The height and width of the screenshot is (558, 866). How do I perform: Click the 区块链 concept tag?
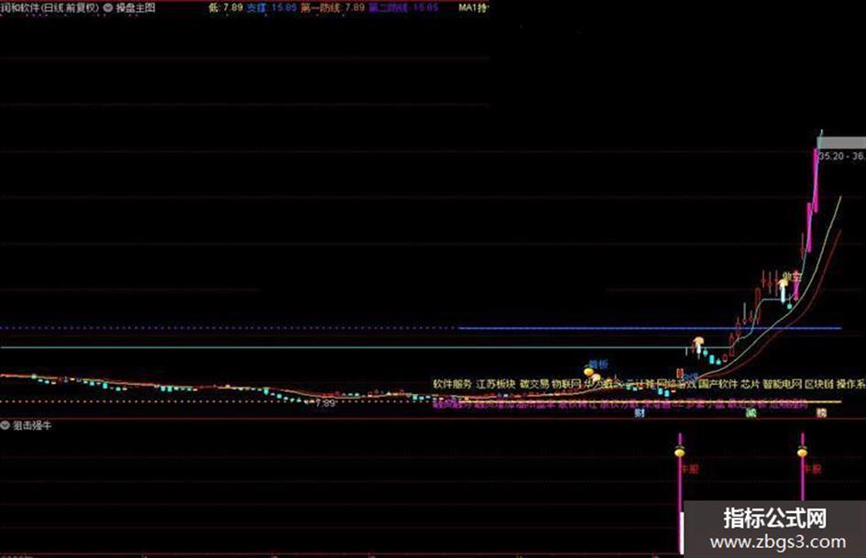point(818,383)
